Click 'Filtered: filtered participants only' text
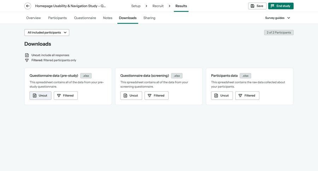The width and height of the screenshot is (318, 171). (x=54, y=60)
